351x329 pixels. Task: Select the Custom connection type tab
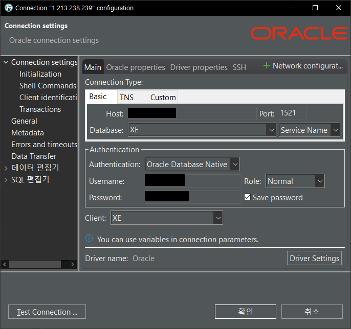click(163, 97)
